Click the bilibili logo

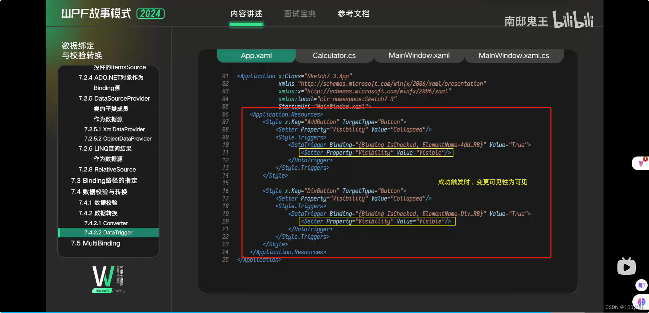[x=573, y=20]
